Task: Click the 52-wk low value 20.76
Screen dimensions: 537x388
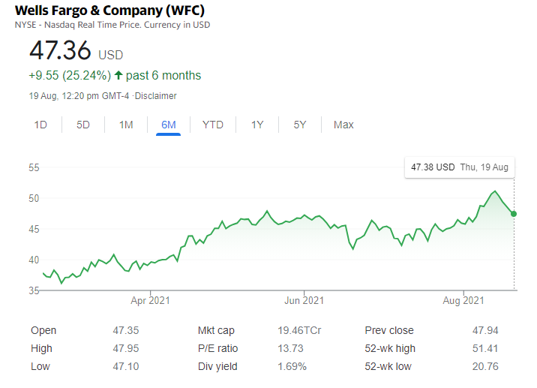Action: point(485,366)
